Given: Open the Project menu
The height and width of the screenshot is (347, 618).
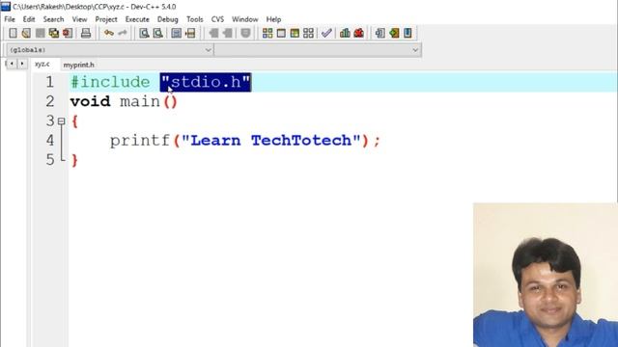Looking at the screenshot, I should coord(106,19).
